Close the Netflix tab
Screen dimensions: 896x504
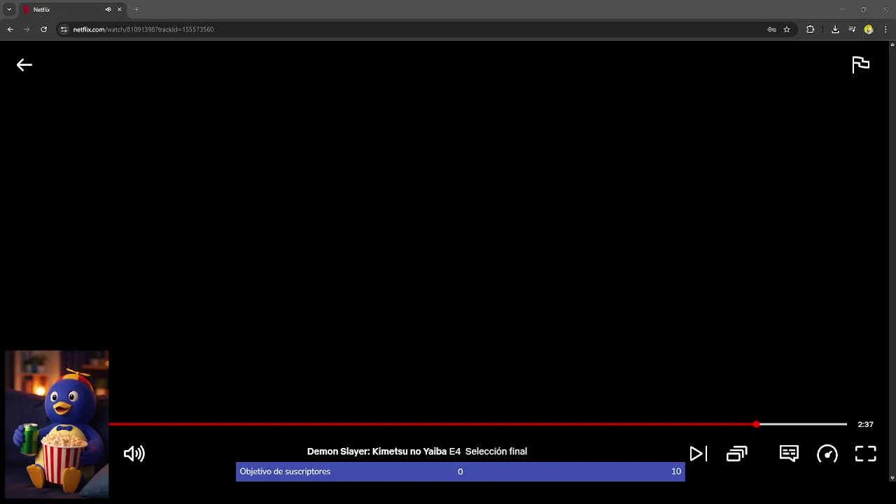119,10
